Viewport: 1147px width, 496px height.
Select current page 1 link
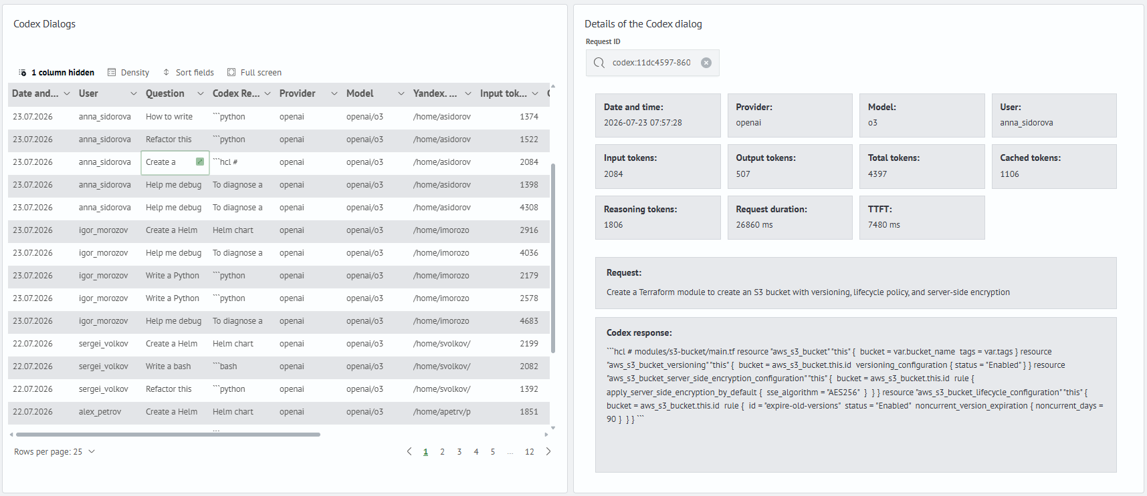425,452
